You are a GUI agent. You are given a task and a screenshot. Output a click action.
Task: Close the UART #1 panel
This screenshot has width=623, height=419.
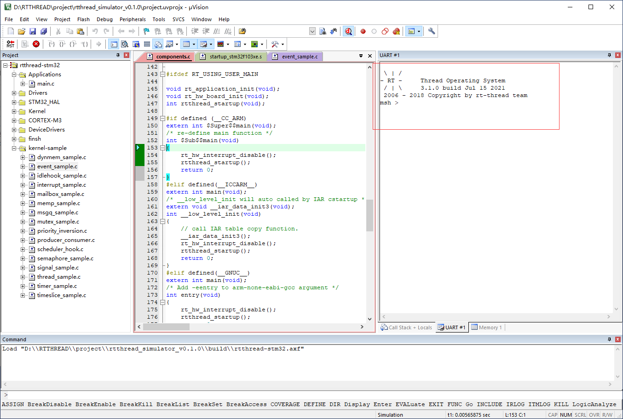[x=618, y=55]
